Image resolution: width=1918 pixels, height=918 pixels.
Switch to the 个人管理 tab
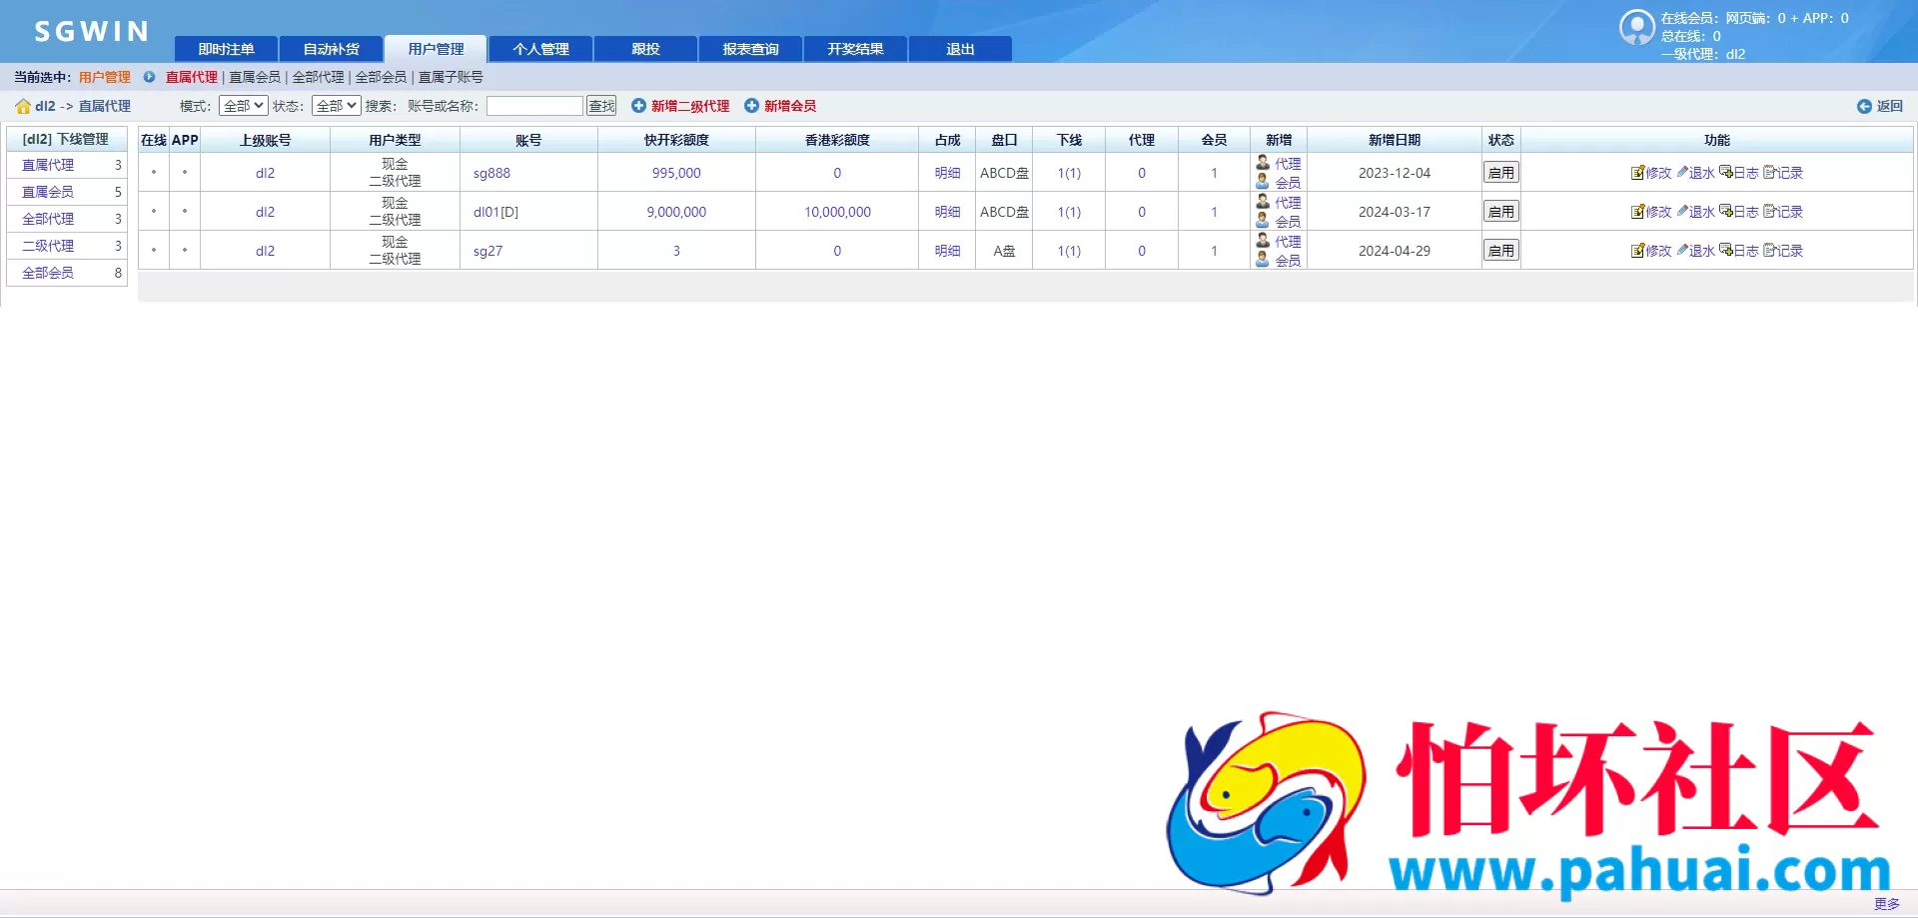pos(540,49)
